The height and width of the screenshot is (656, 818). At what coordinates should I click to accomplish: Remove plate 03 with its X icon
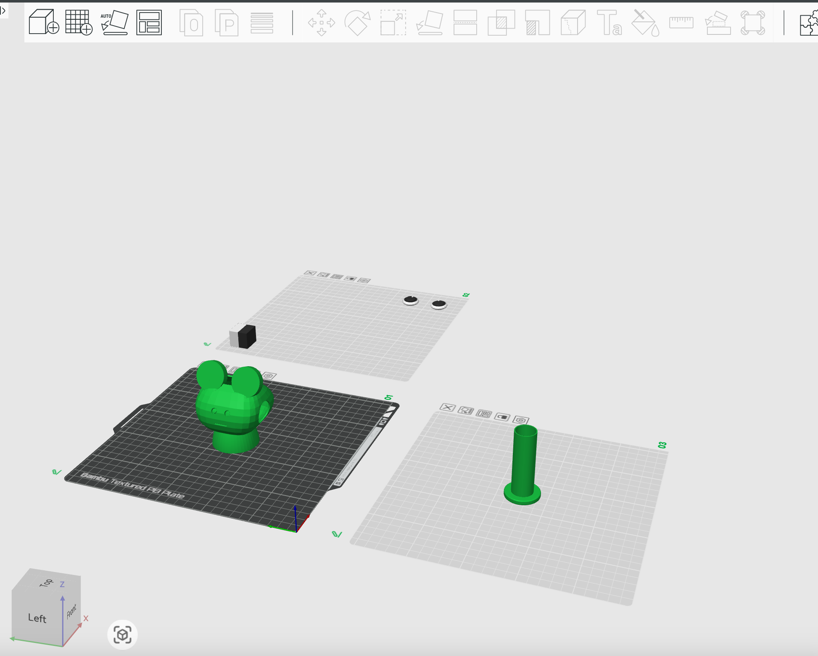click(448, 407)
